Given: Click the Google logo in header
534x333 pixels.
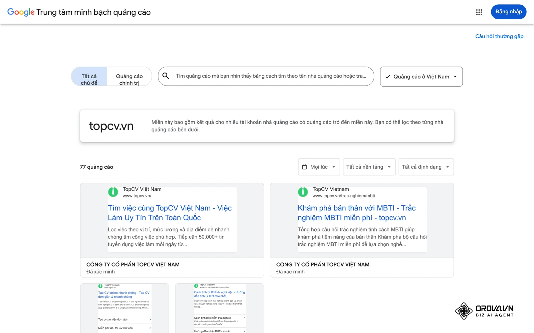Looking at the screenshot, I should tap(21, 12).
